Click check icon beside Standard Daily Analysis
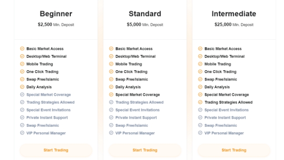284x160 pixels. click(x=111, y=87)
